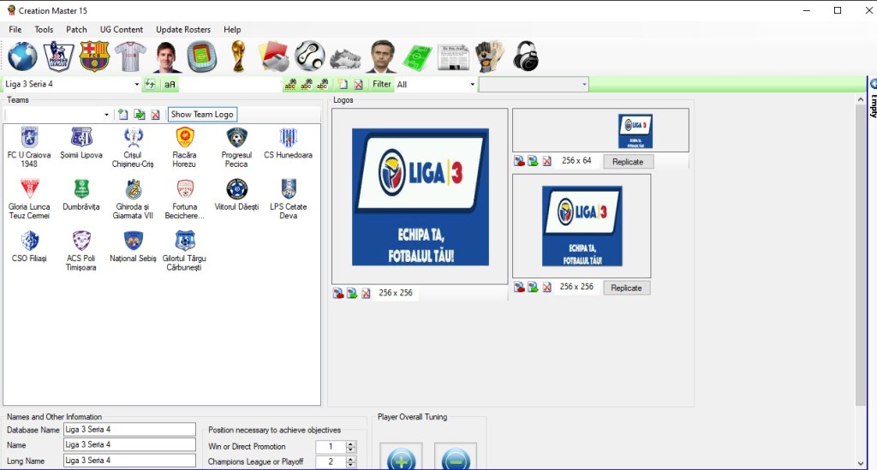Click the referee cards and whistle icon

point(274,57)
